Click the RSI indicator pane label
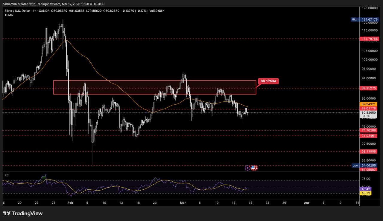 (x=7, y=175)
